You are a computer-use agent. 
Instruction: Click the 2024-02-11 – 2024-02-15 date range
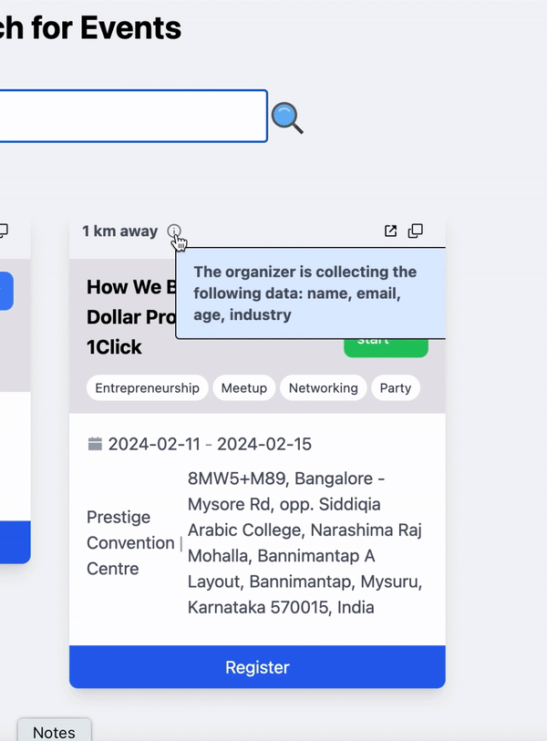click(x=210, y=444)
